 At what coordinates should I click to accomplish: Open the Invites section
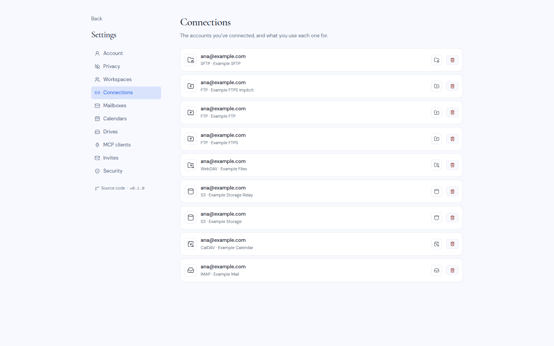[126, 158]
